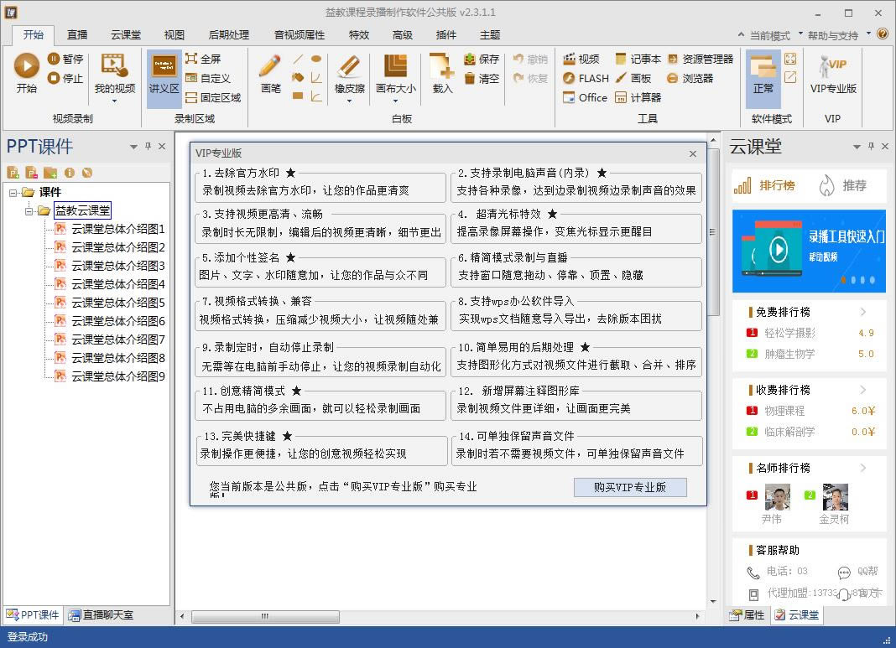Viewport: 896px width, 648px height.
Task: Clear the whiteboard with 清空
Action: [482, 78]
